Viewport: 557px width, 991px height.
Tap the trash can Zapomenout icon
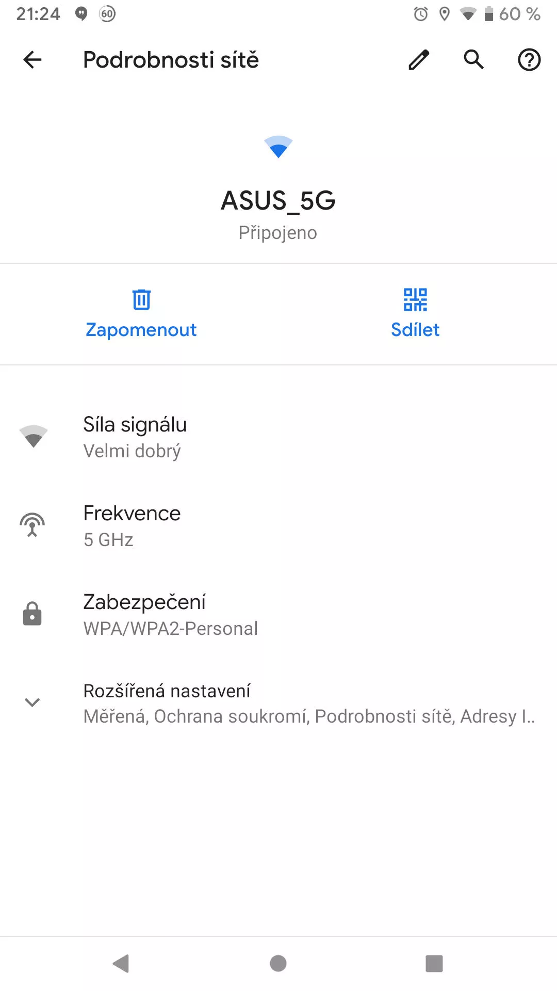[x=141, y=299]
